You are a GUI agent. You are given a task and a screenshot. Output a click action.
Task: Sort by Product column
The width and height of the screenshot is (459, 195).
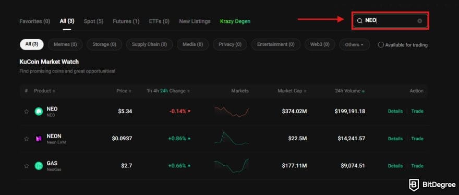pyautogui.click(x=44, y=91)
